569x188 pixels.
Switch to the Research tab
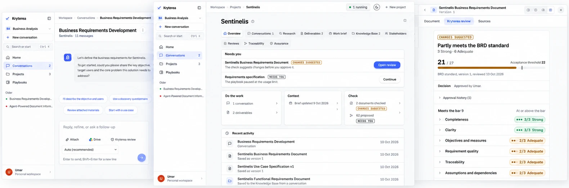(287, 33)
